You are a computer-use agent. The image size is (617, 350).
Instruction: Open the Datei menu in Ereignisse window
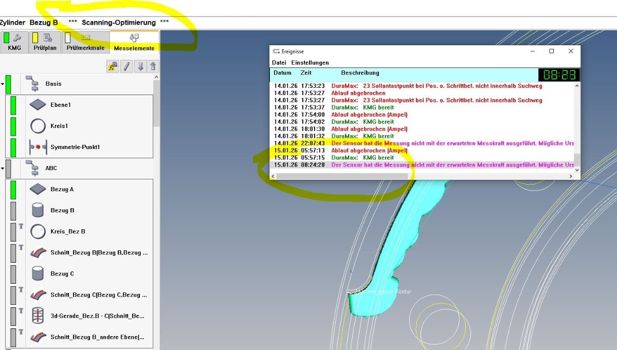coord(279,63)
